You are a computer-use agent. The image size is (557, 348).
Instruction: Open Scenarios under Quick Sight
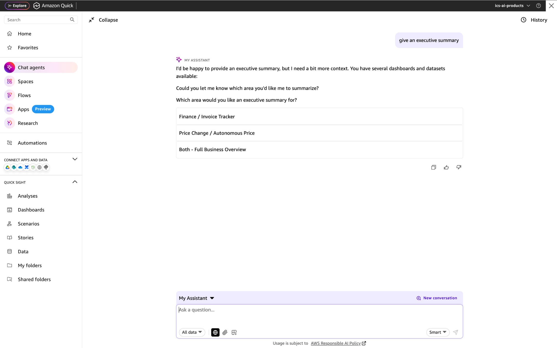pos(29,224)
